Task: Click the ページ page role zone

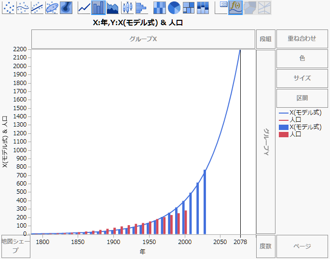Action: point(302,246)
